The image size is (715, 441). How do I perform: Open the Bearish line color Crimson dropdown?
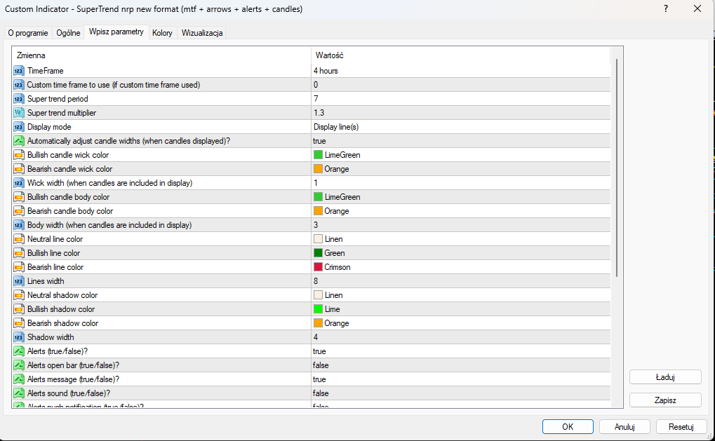pyautogui.click(x=460, y=267)
